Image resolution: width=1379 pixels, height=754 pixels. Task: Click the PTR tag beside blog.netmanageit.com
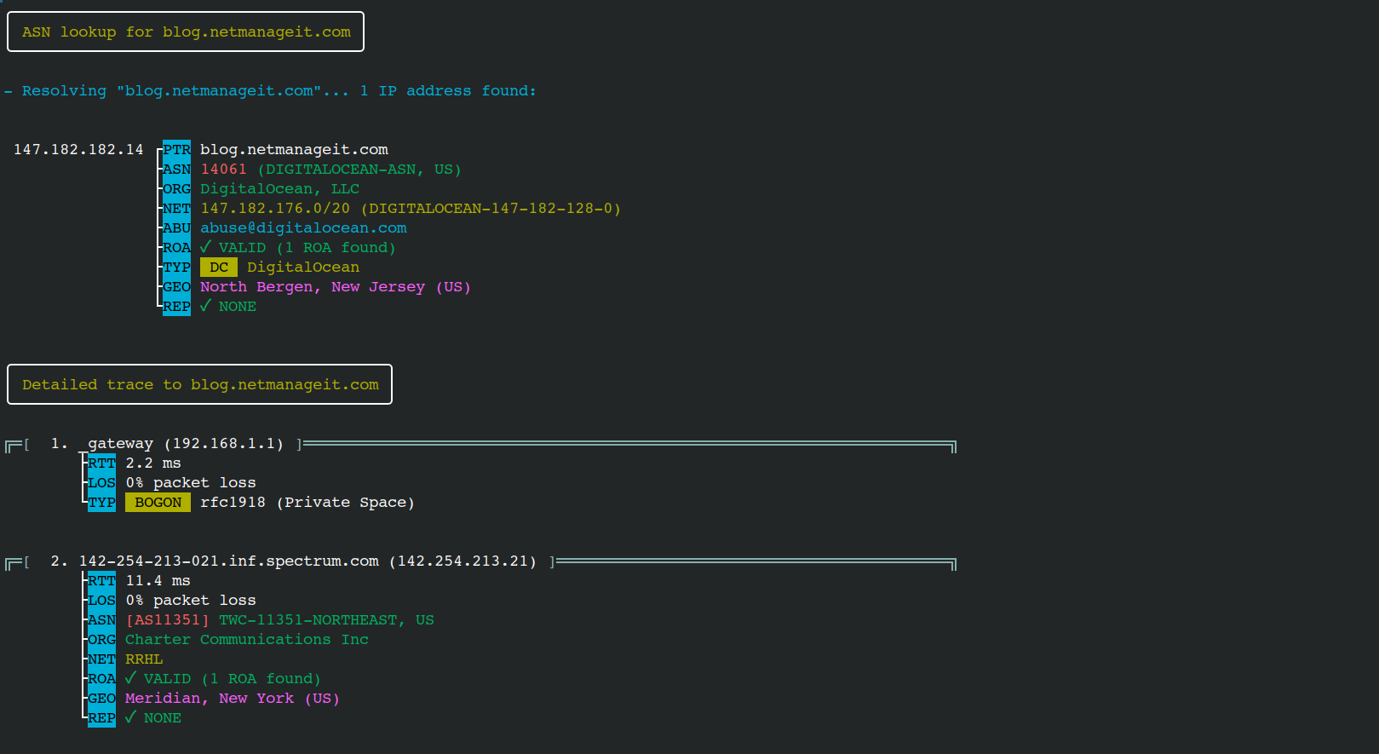click(x=176, y=150)
